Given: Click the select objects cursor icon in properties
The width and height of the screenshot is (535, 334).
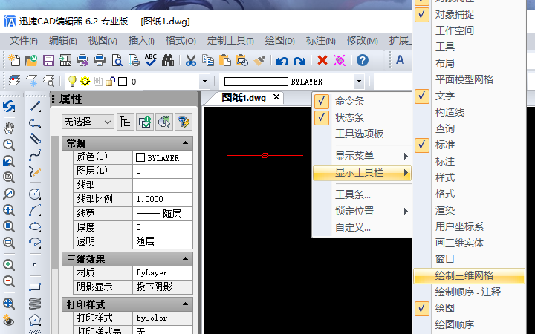Looking at the screenshot, I should (164, 122).
